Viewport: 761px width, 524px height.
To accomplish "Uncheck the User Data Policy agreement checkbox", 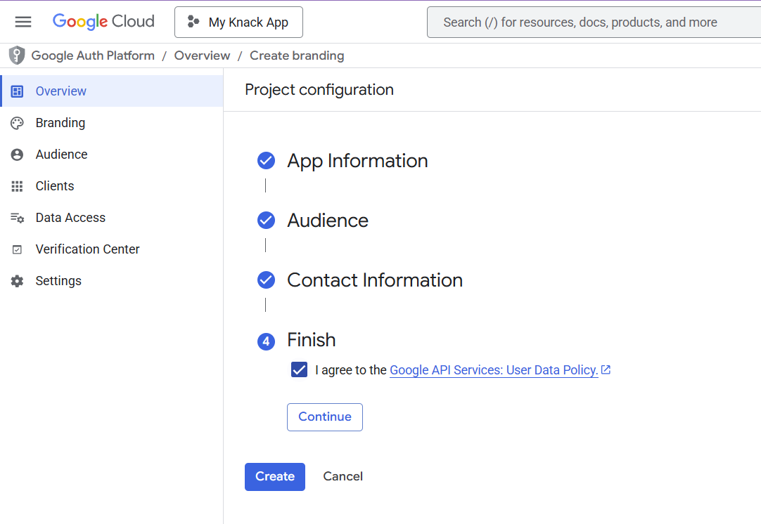I will [300, 370].
